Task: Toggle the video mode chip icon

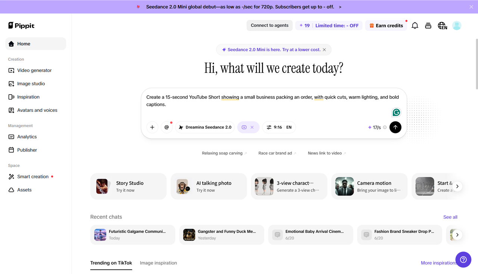Action: (244, 127)
